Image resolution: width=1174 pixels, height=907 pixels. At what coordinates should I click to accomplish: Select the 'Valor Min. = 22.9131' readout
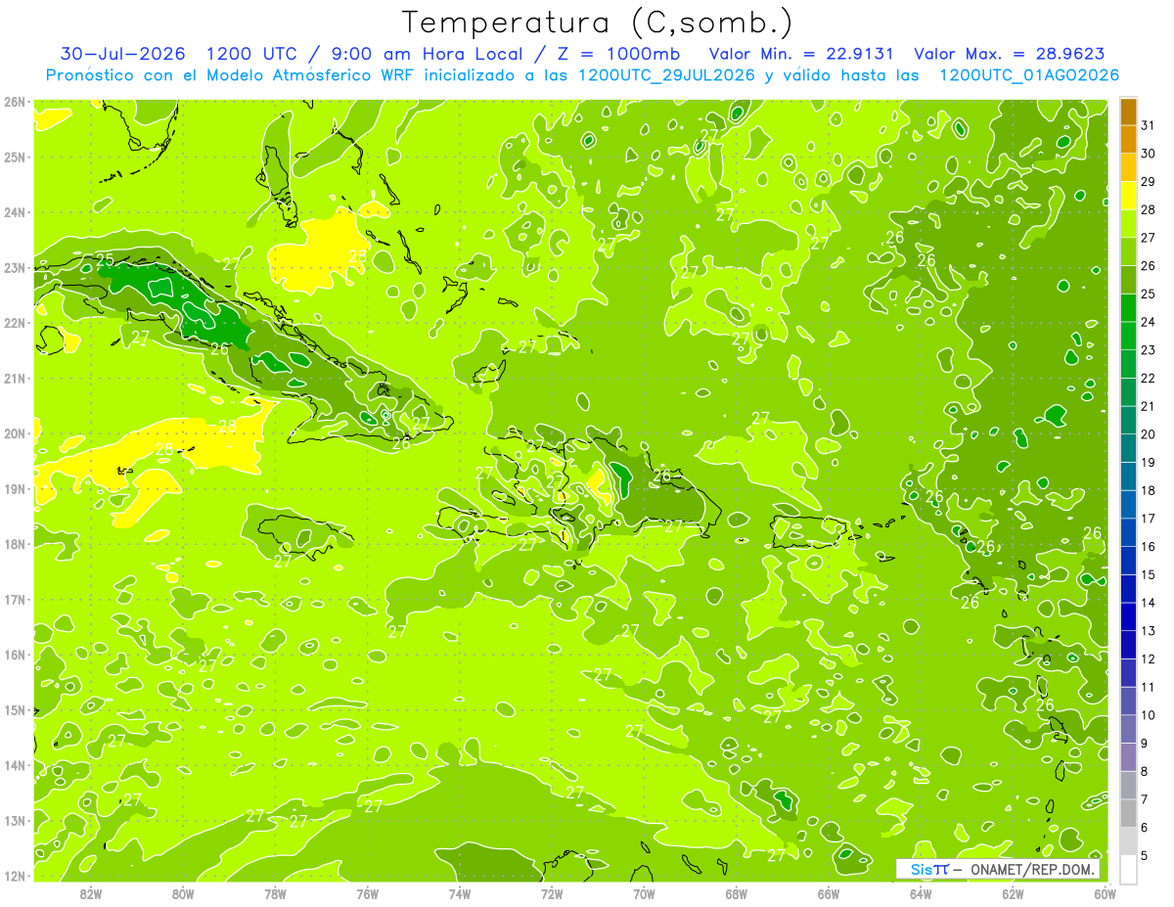[x=799, y=54]
